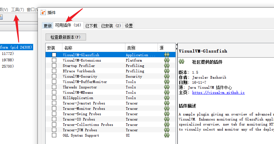
Task: Enable the VisualVM-MBeans install checkbox
Action: [x=54, y=92]
